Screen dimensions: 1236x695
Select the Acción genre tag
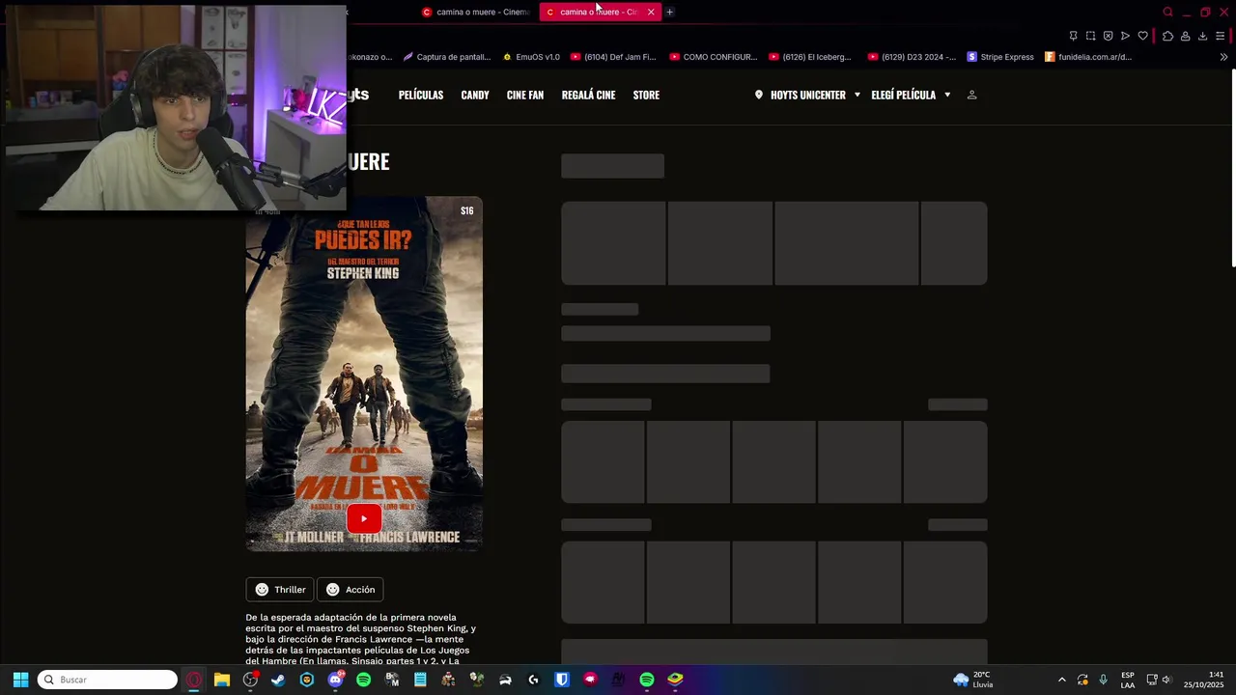pyautogui.click(x=351, y=590)
